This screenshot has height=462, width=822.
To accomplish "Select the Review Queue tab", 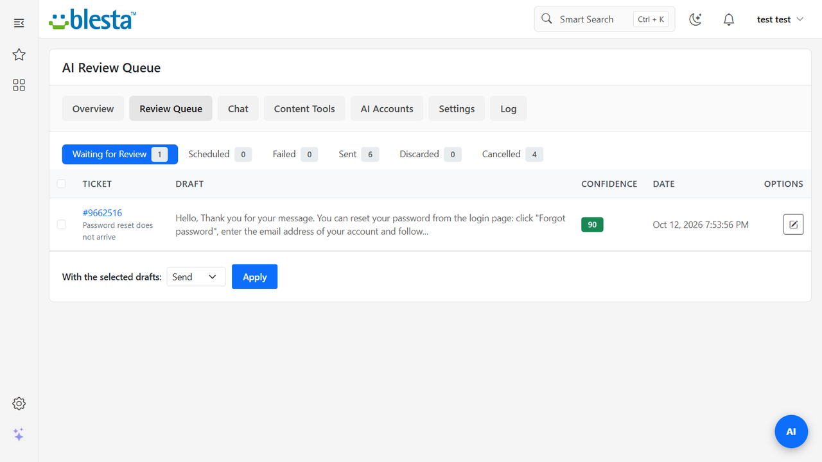I will pyautogui.click(x=171, y=108).
